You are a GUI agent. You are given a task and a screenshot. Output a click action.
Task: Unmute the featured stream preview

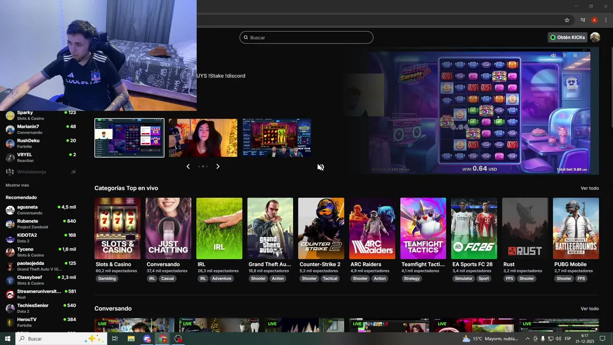[320, 167]
